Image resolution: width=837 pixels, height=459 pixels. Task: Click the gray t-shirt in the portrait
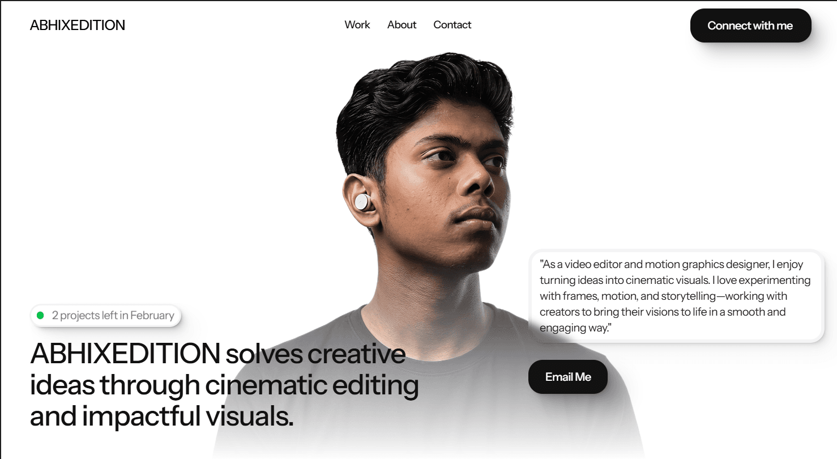[430, 391]
